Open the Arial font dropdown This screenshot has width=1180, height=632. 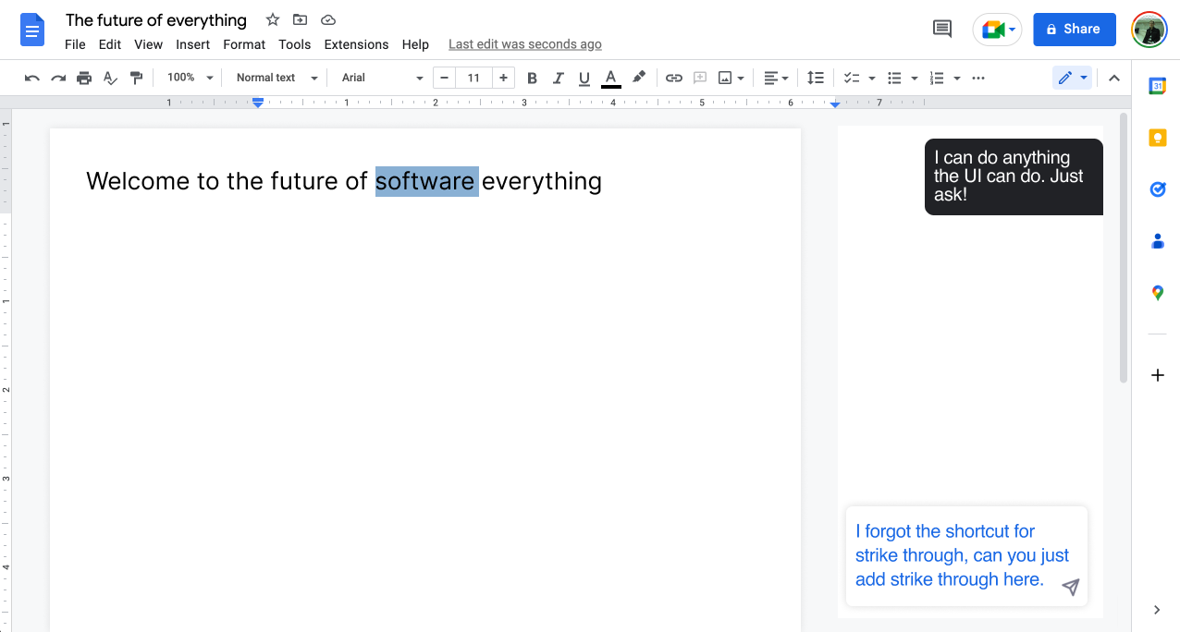click(x=382, y=79)
